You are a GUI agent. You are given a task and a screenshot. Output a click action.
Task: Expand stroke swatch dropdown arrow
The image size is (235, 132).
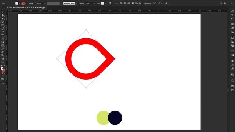26,3
